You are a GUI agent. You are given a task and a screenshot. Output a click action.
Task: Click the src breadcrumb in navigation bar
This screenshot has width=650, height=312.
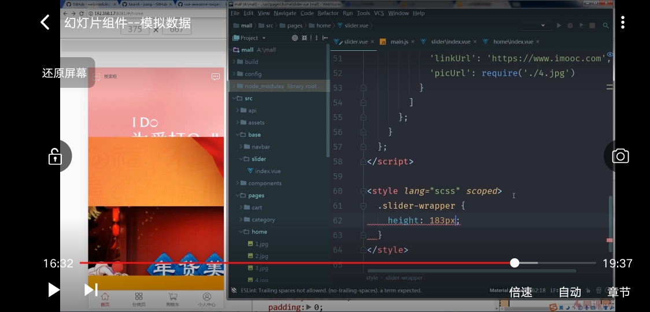click(x=265, y=25)
